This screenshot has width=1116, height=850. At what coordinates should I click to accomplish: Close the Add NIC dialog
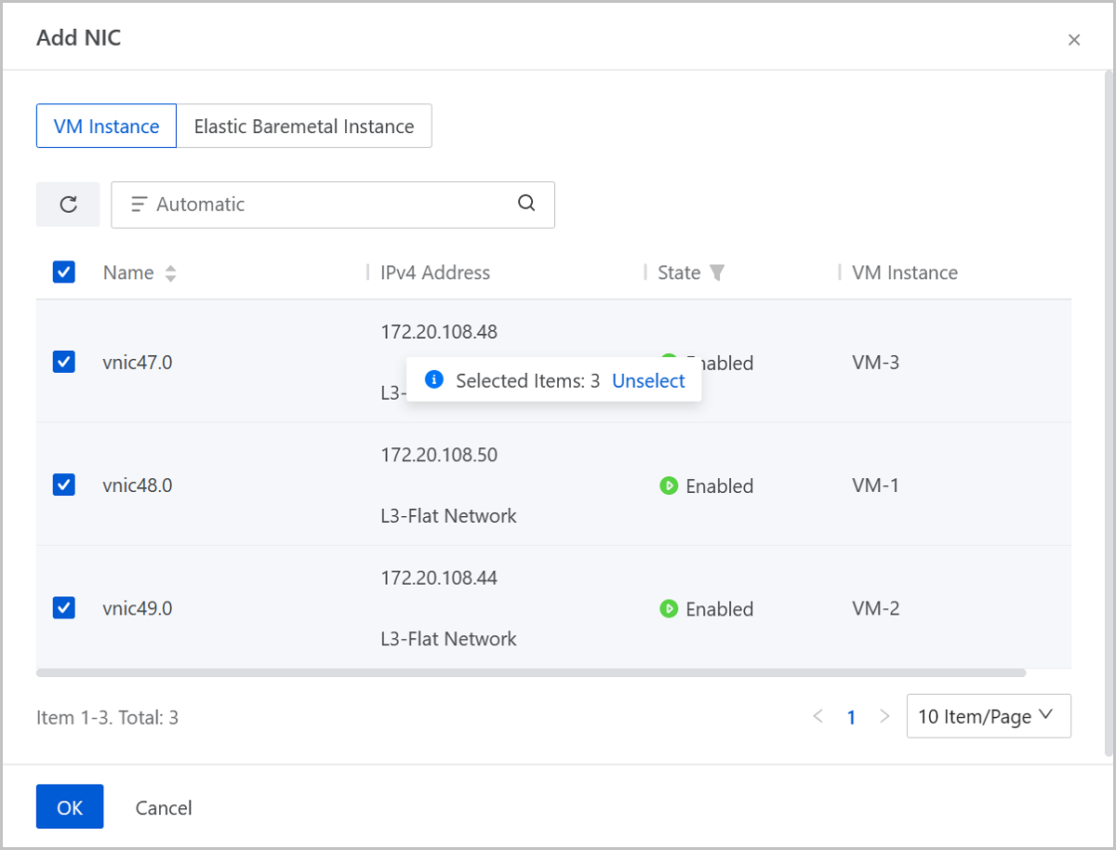[x=1074, y=40]
